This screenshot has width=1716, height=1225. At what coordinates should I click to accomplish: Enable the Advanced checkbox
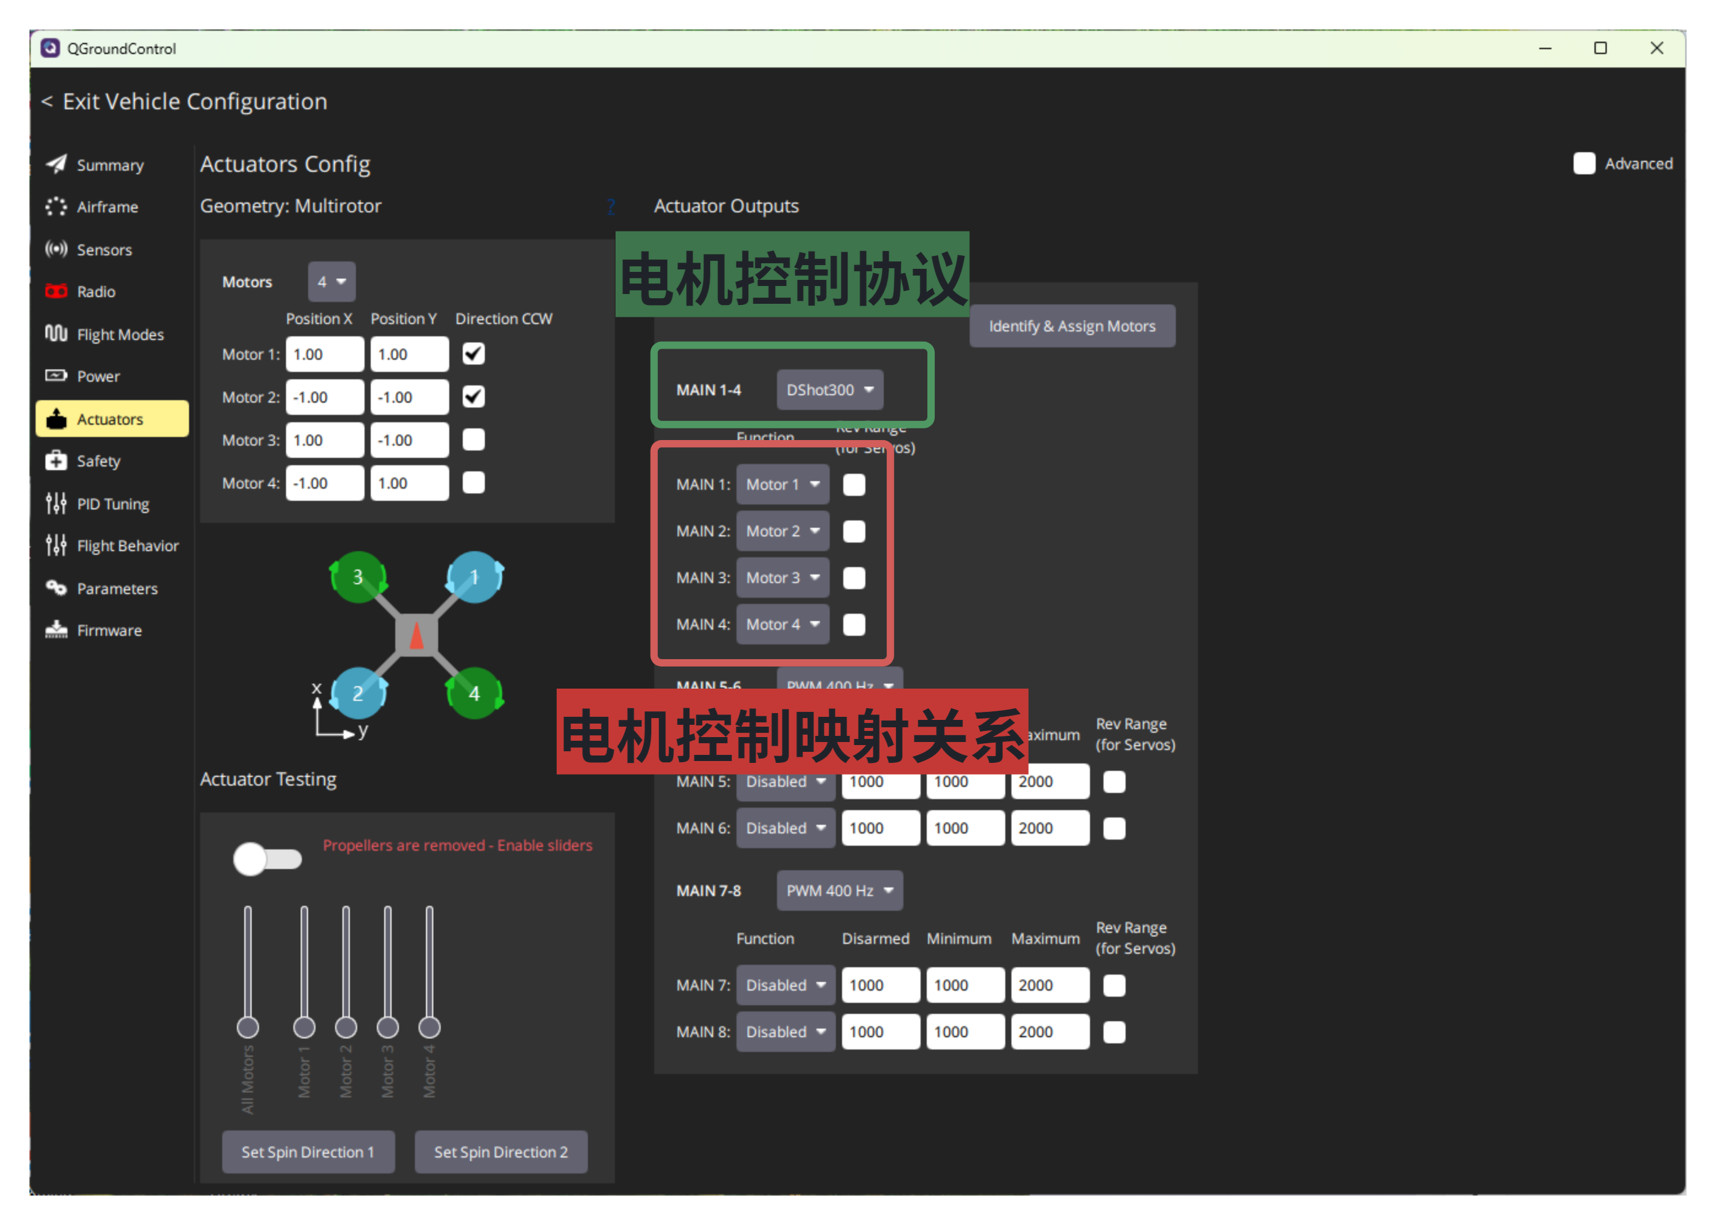click(x=1584, y=164)
